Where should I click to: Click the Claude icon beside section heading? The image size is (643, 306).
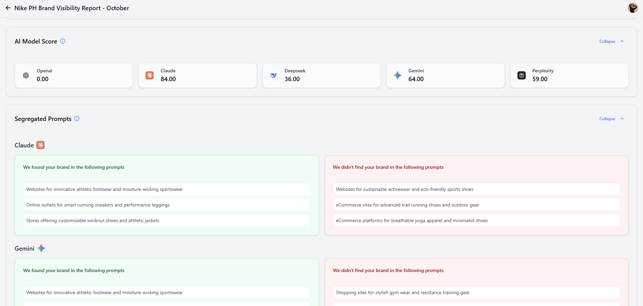click(x=40, y=145)
